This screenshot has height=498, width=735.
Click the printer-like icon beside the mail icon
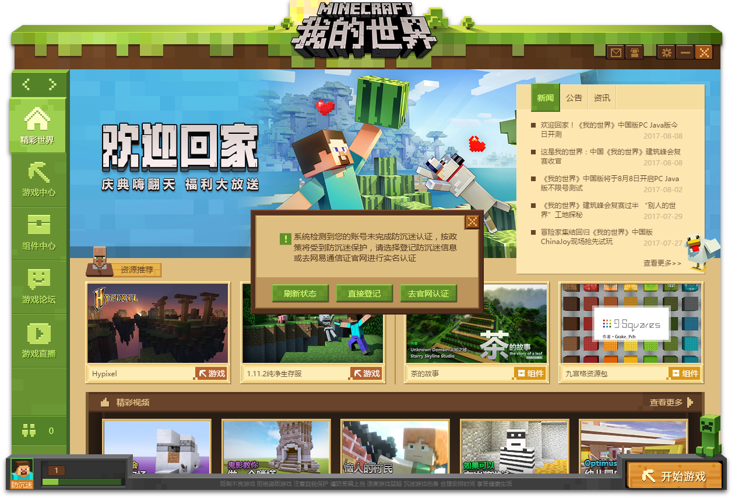point(634,52)
